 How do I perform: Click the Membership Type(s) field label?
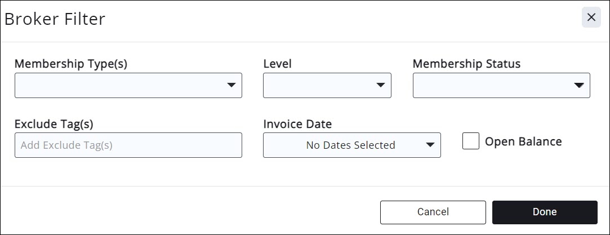[x=71, y=64]
